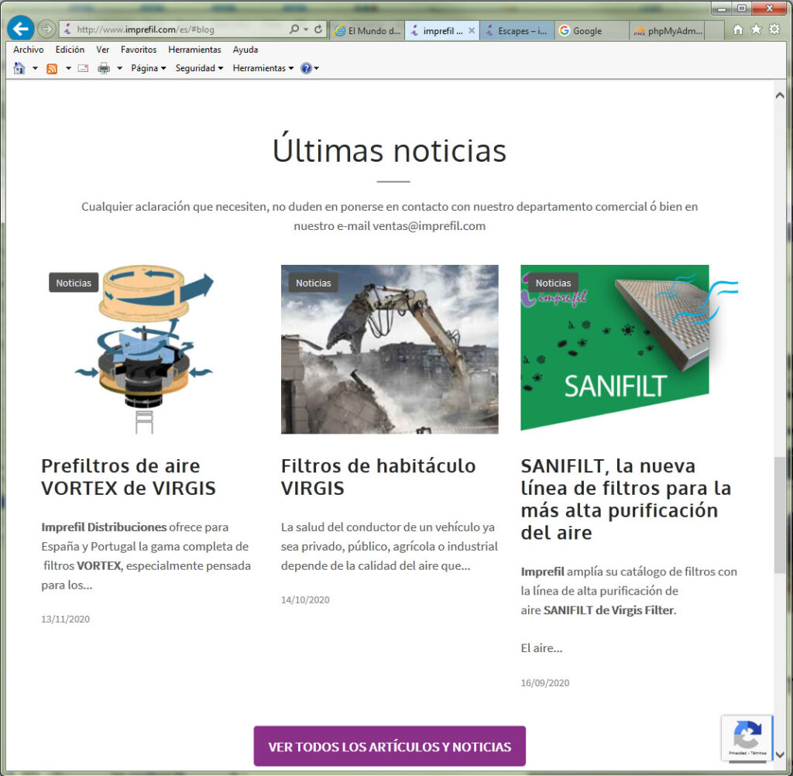Open the Herramientas command bar dropdown

(x=263, y=68)
